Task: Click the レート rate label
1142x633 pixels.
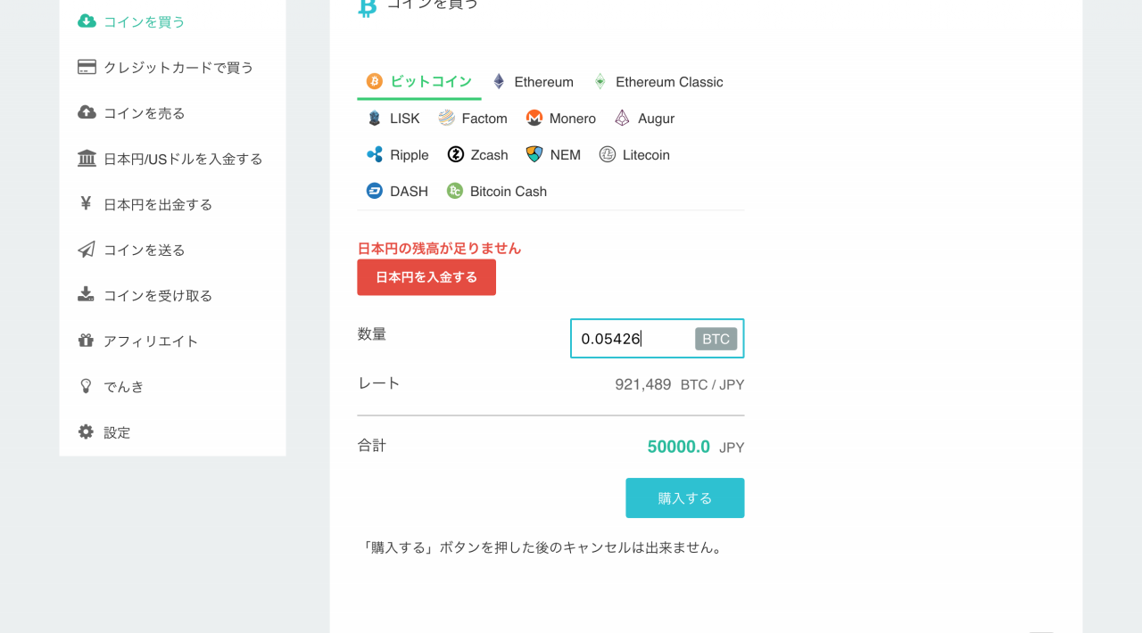Action: tap(379, 383)
